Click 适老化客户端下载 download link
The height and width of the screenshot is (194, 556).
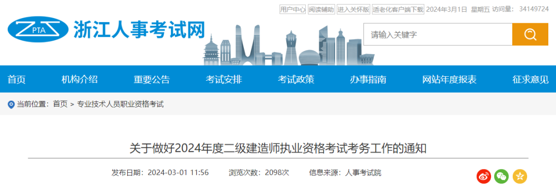point(398,10)
